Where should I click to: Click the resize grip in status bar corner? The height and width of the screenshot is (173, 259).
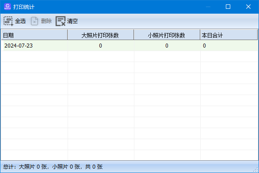pos(256,170)
